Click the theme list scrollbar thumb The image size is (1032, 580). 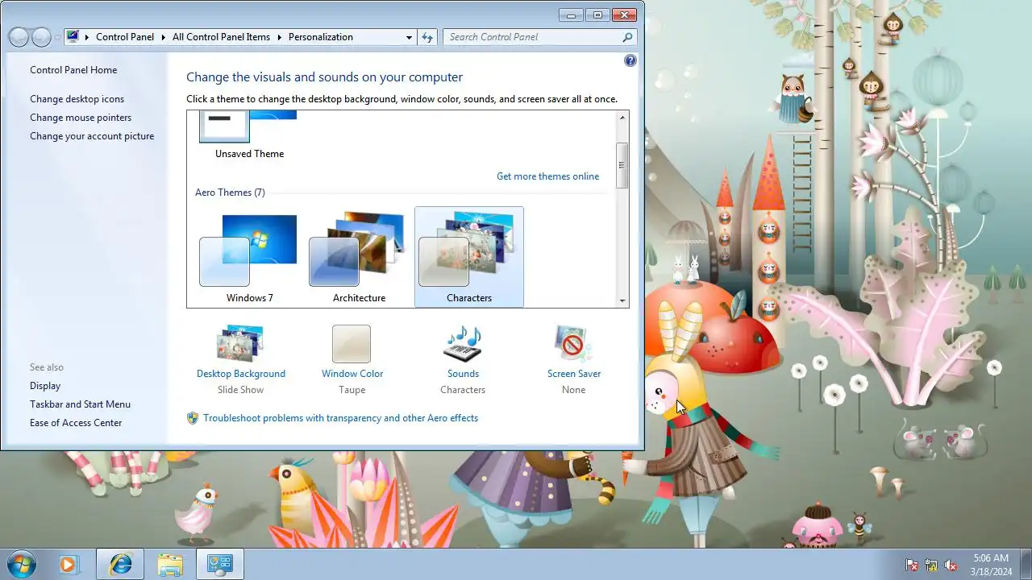622,166
